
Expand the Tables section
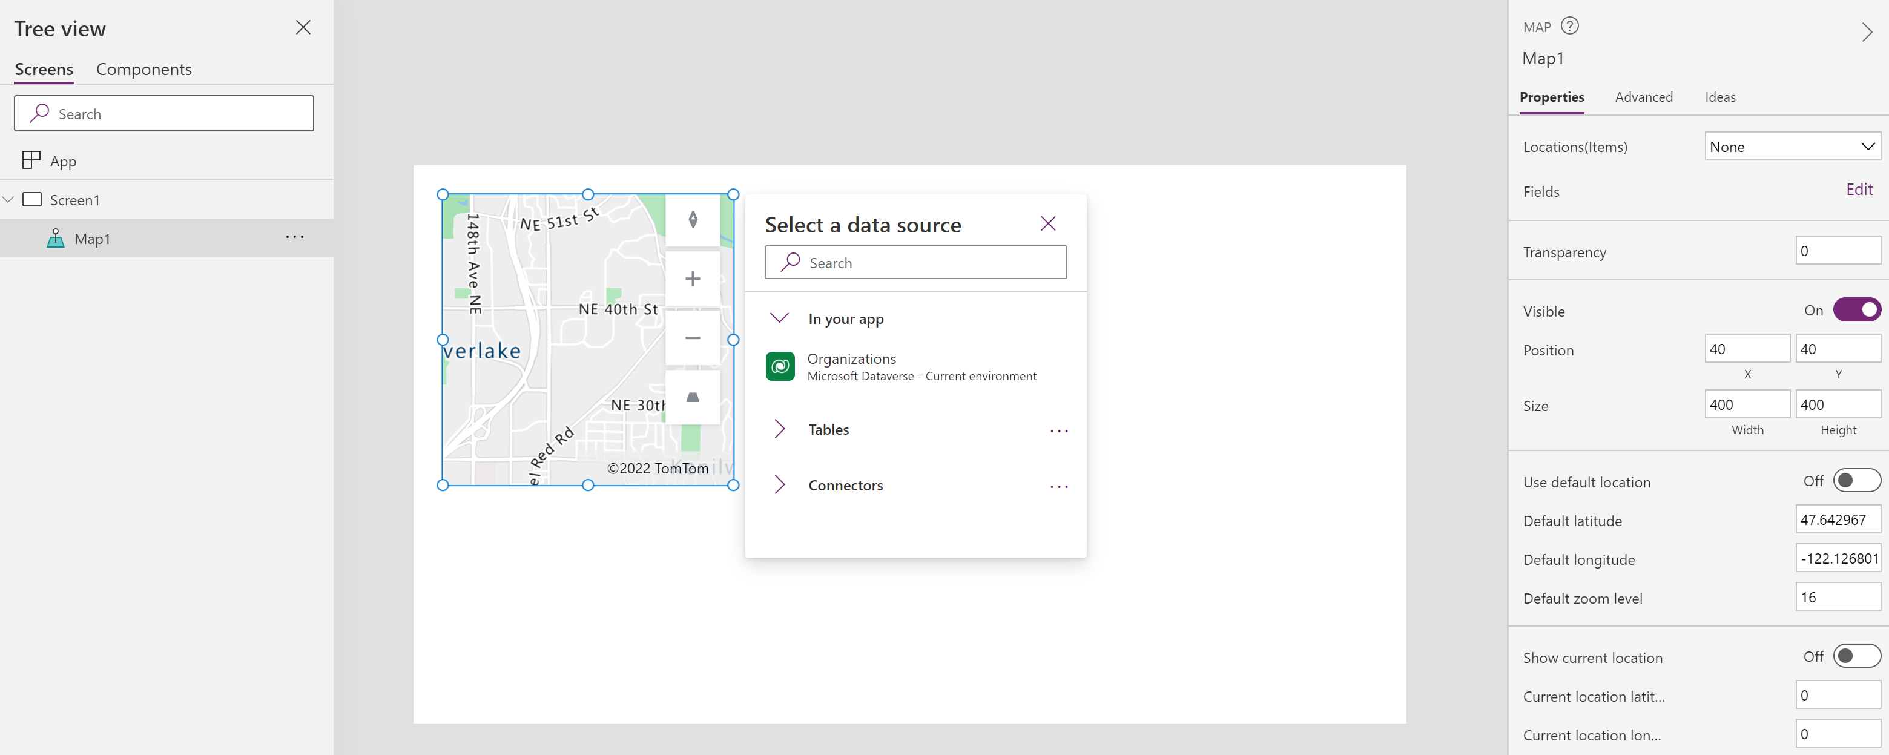[x=779, y=429]
